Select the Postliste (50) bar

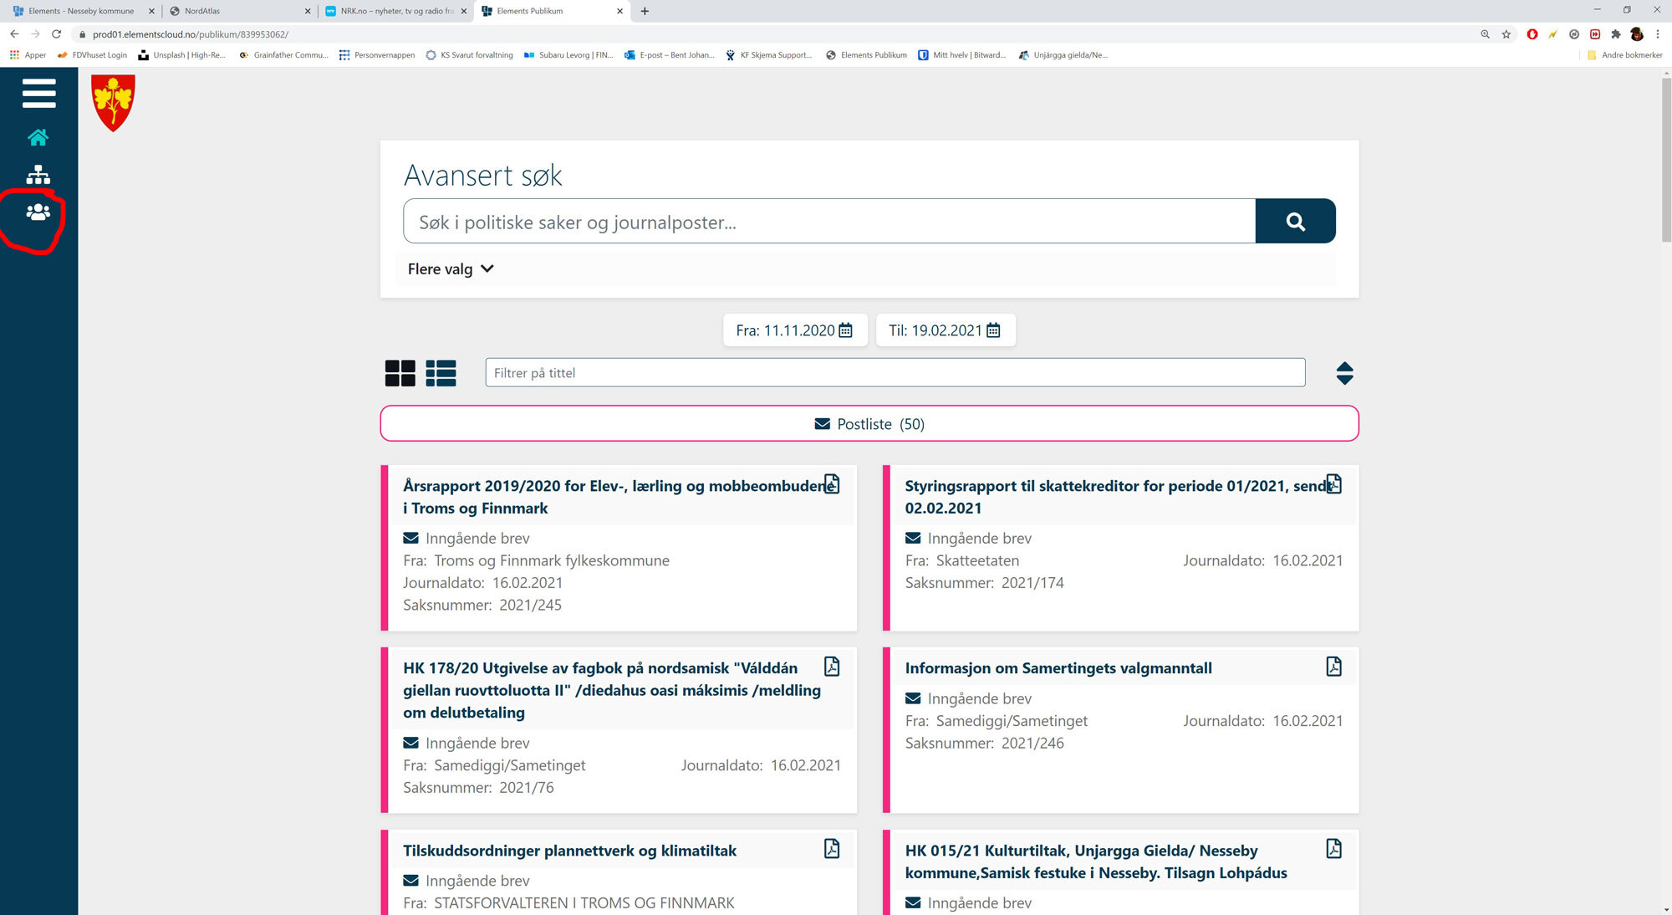pyautogui.click(x=869, y=424)
